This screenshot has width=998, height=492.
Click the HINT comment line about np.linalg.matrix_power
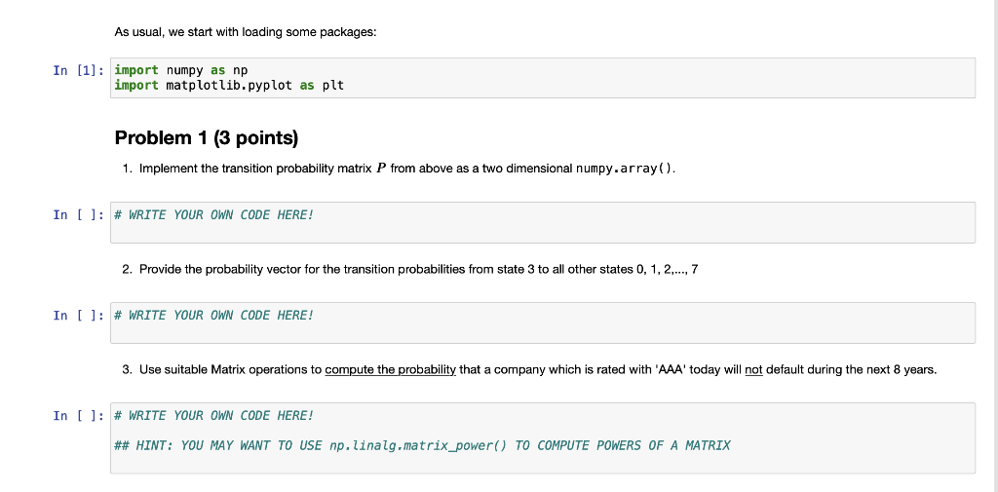pyautogui.click(x=422, y=445)
